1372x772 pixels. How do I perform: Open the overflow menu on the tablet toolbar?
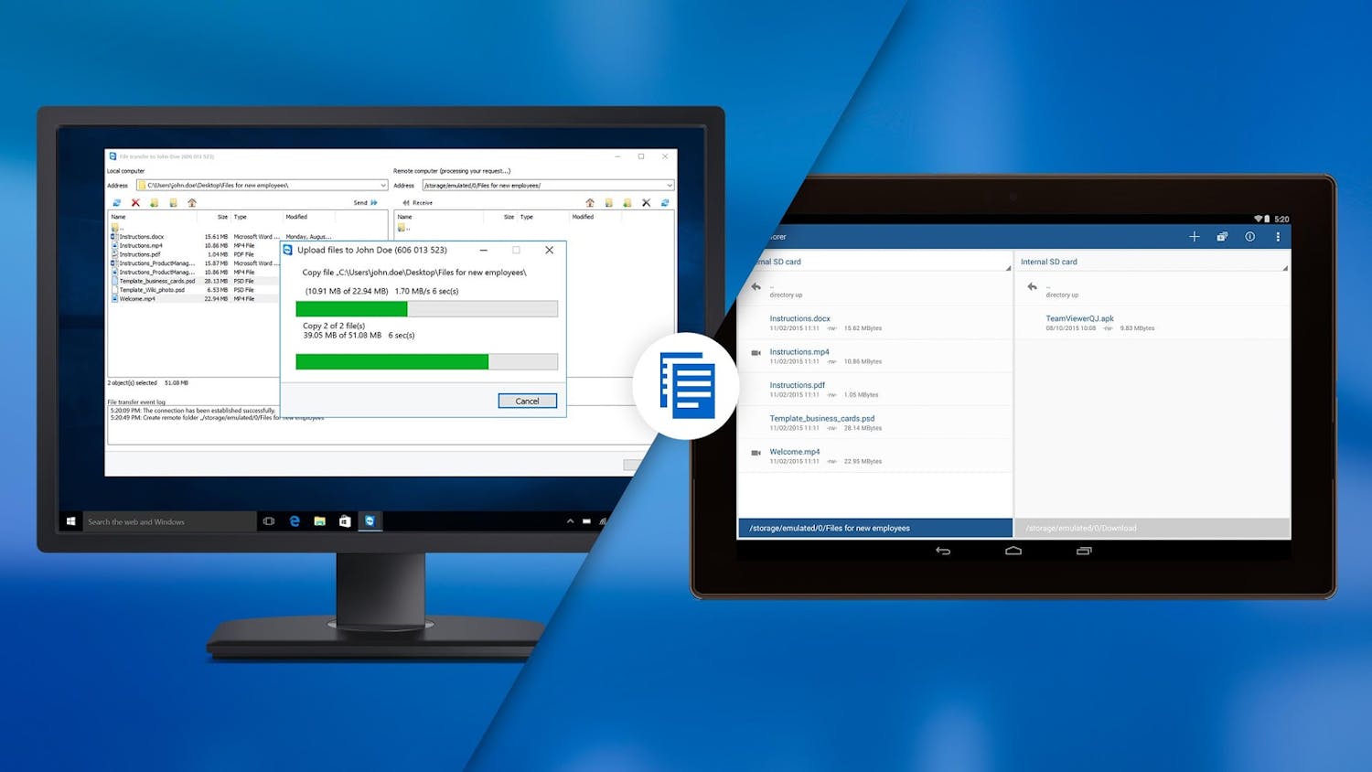(1279, 236)
